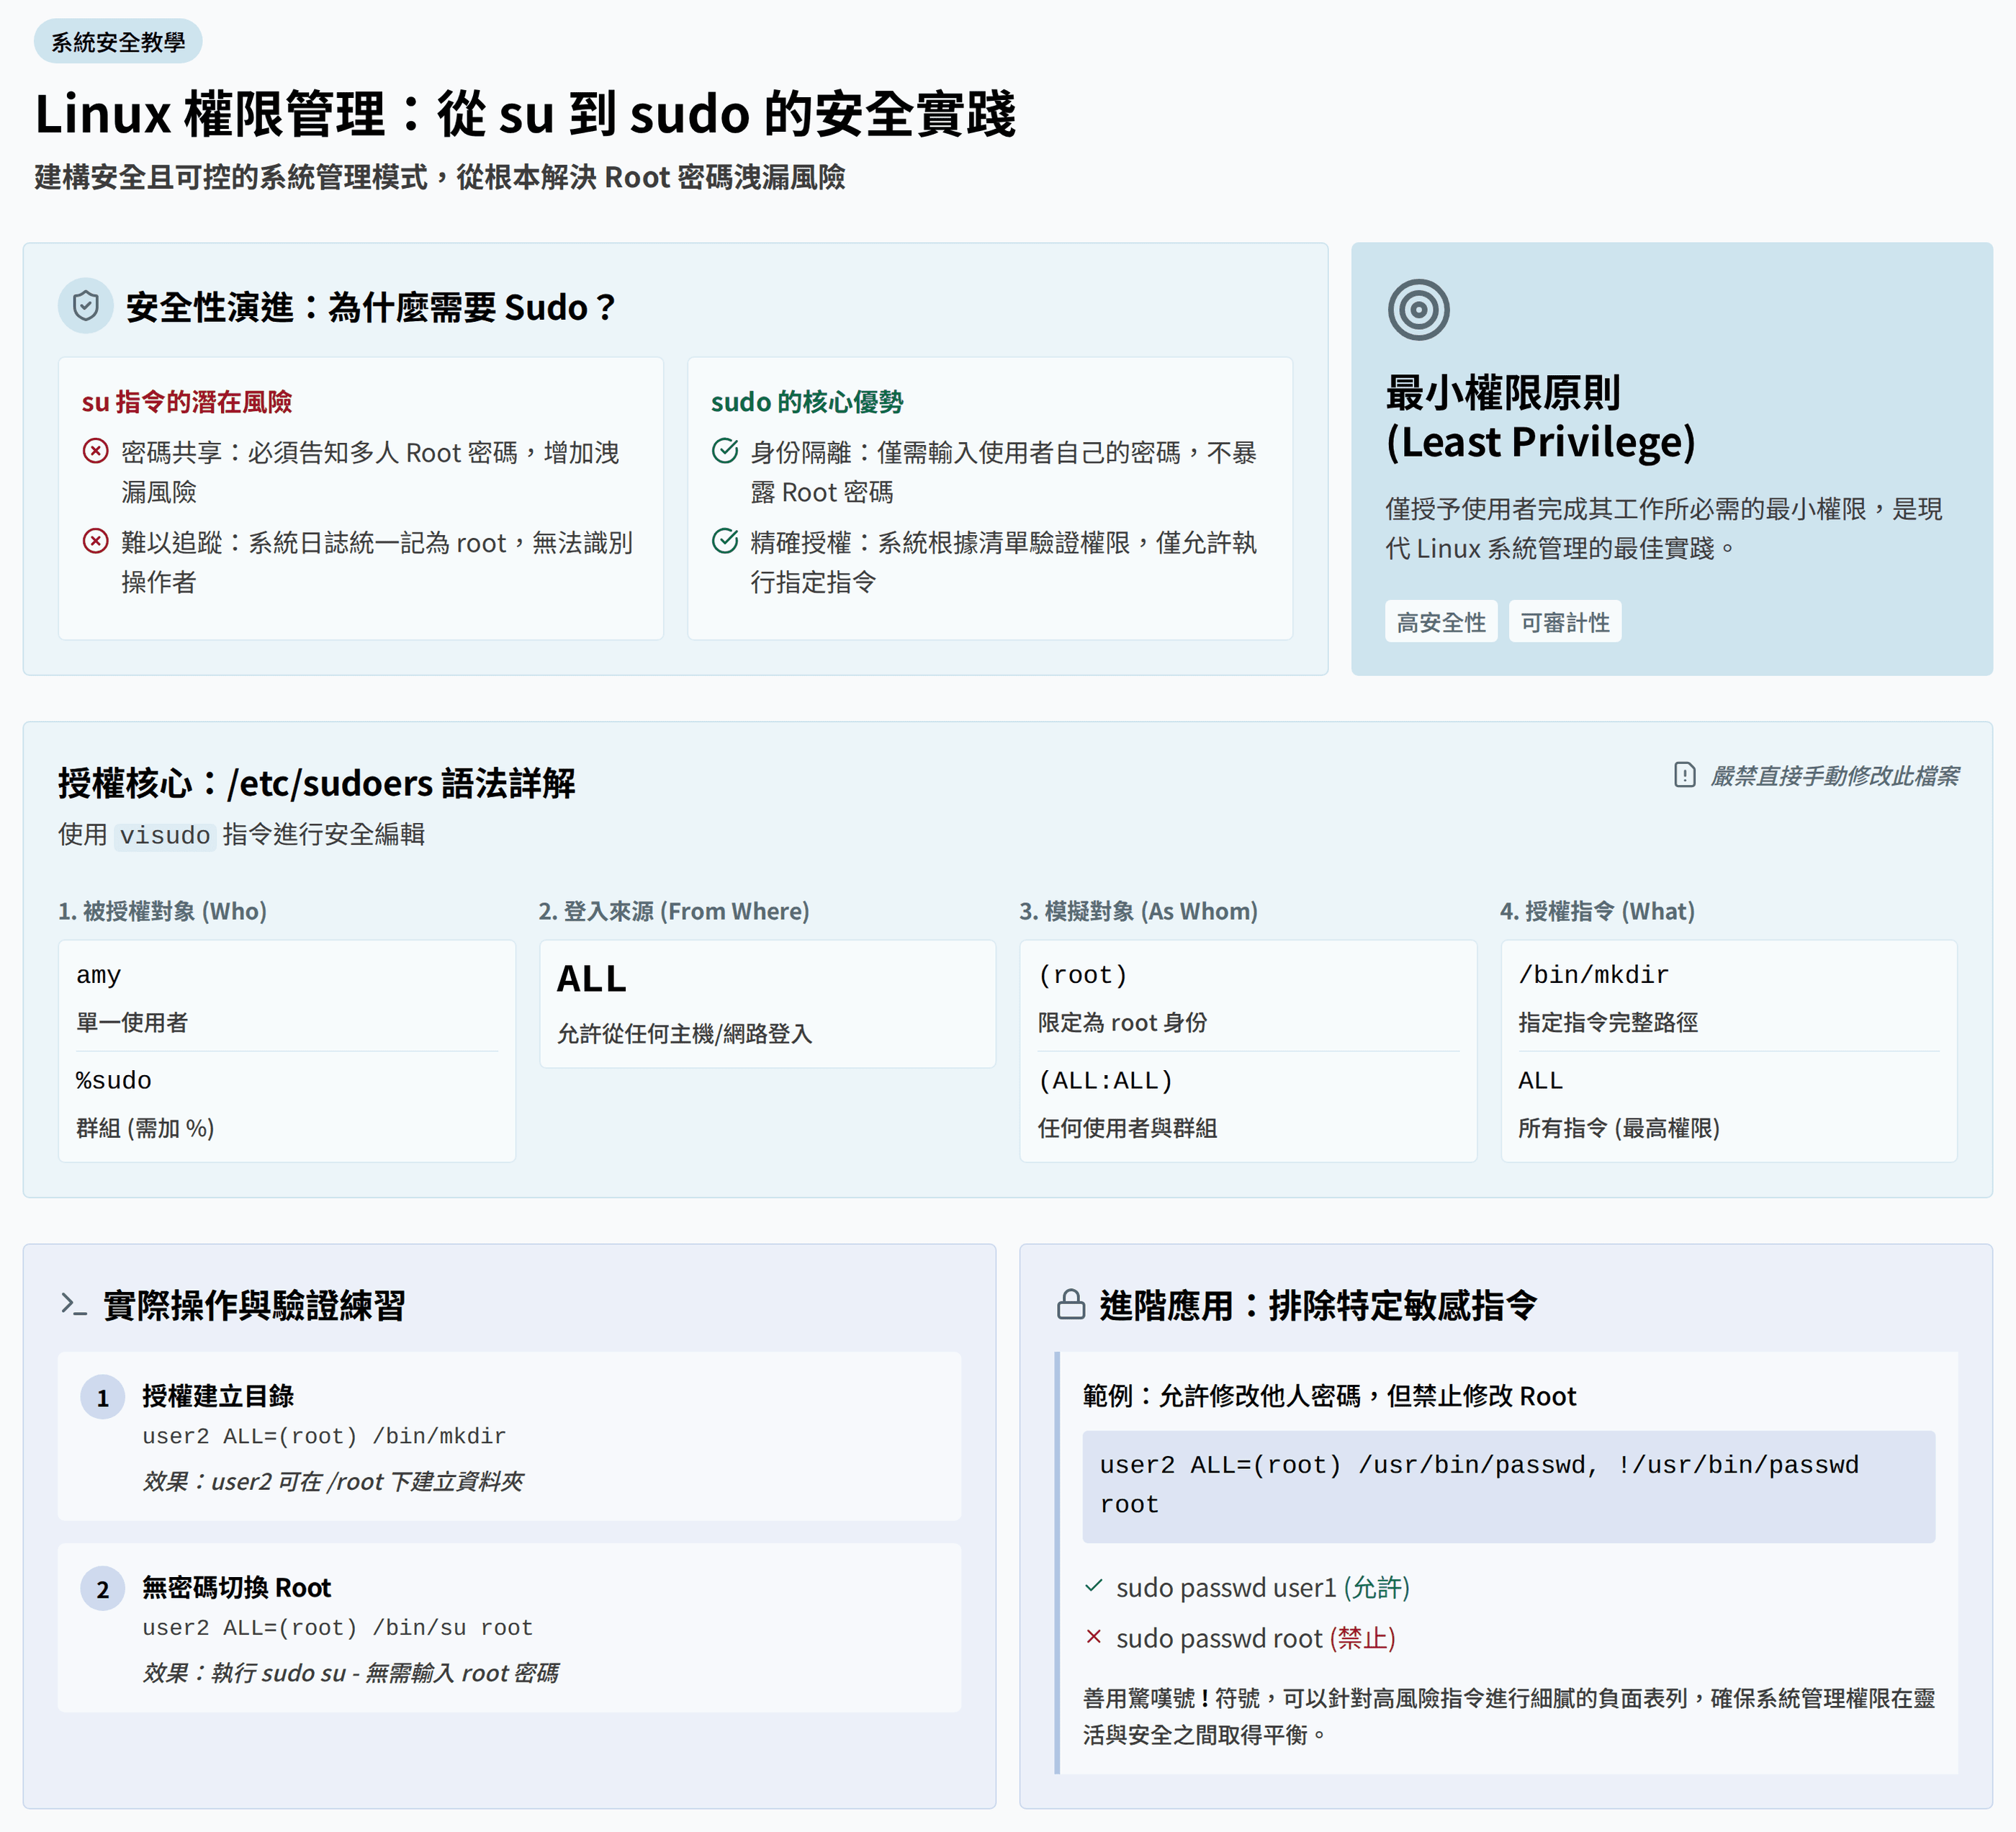
Task: Click the ALL card under 登入來源 (From Where)
Action: click(767, 1003)
